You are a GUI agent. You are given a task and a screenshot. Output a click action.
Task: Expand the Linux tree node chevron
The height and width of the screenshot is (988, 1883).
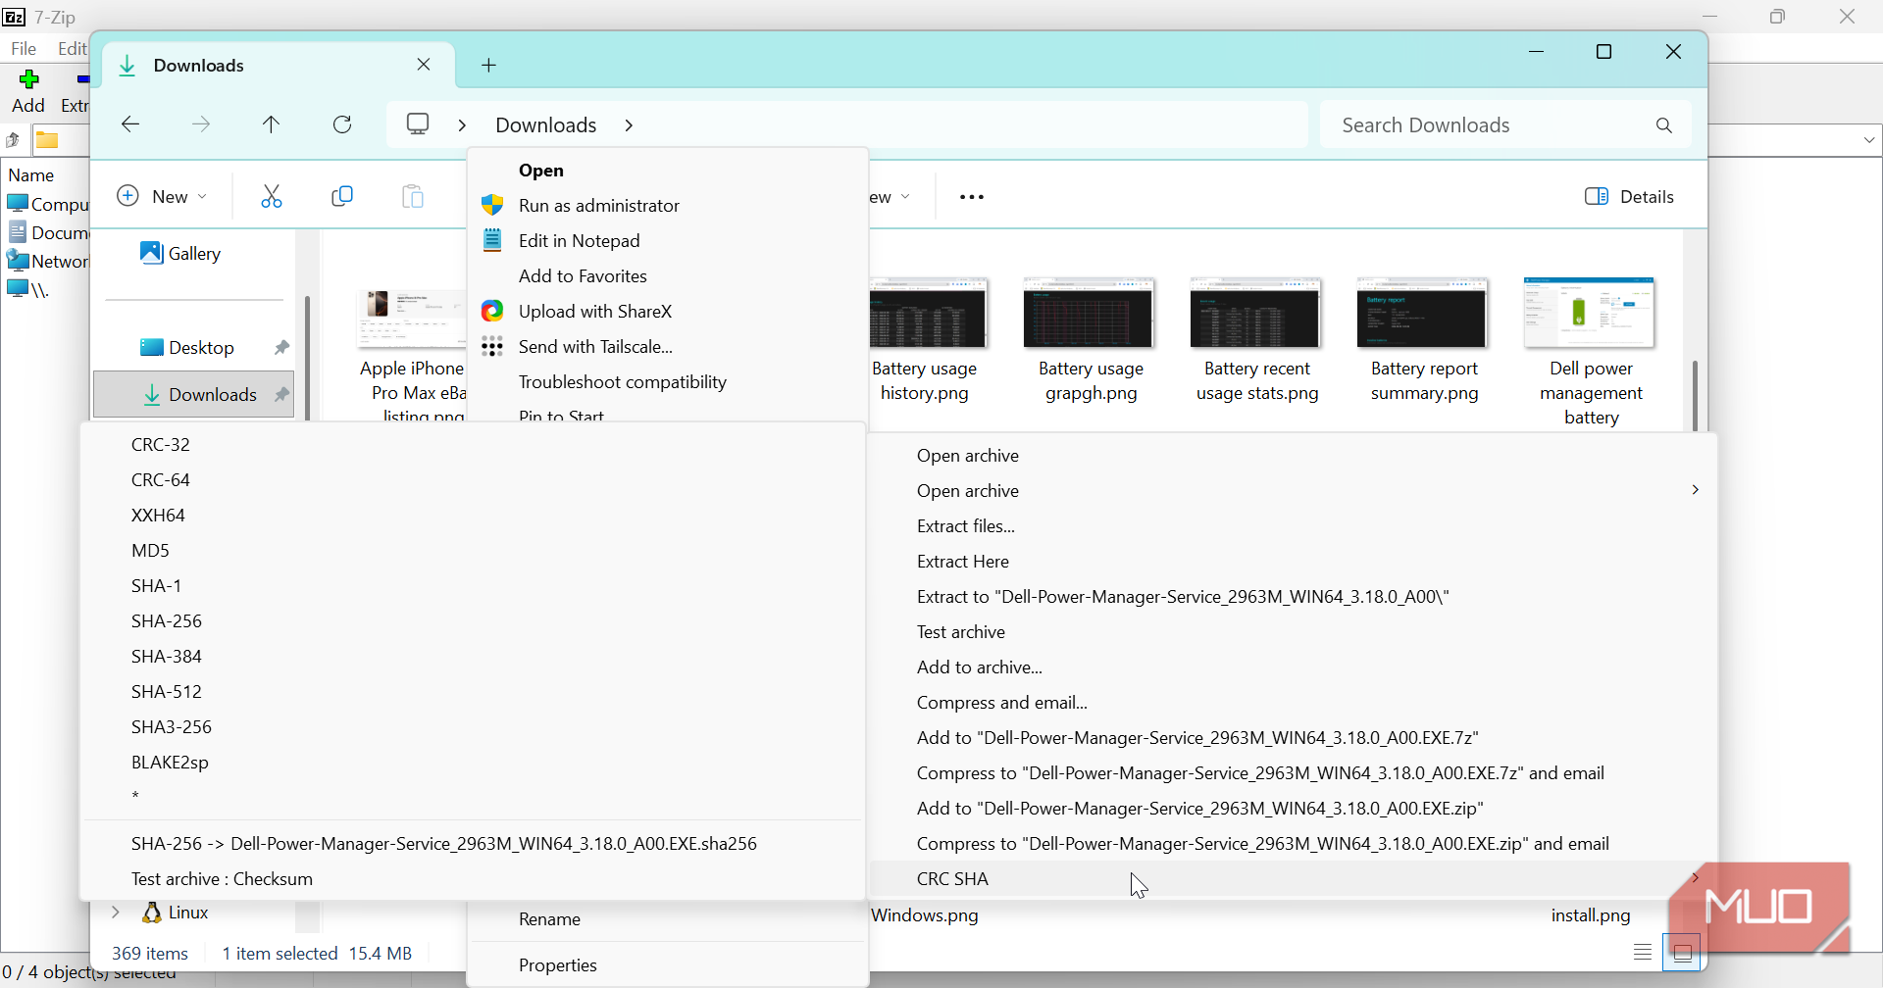coord(116,913)
